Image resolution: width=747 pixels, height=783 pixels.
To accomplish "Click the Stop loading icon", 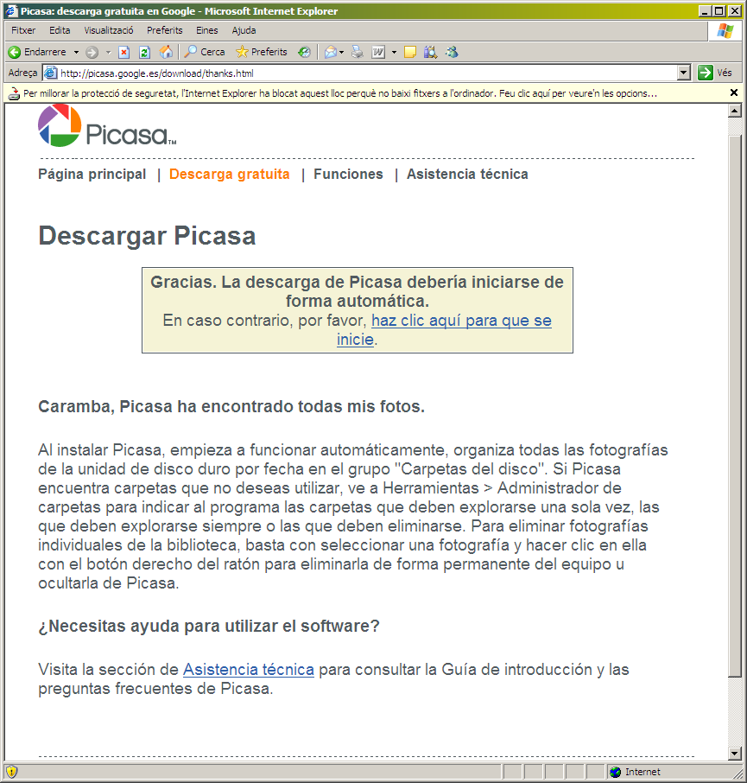I will pos(123,52).
